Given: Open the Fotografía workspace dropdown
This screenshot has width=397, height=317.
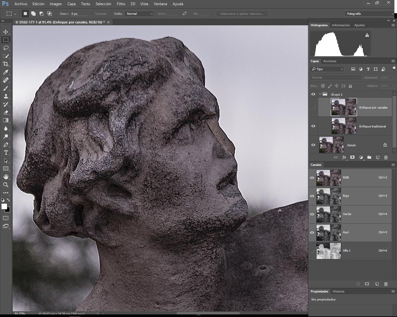Looking at the screenshot, I should (x=369, y=14).
